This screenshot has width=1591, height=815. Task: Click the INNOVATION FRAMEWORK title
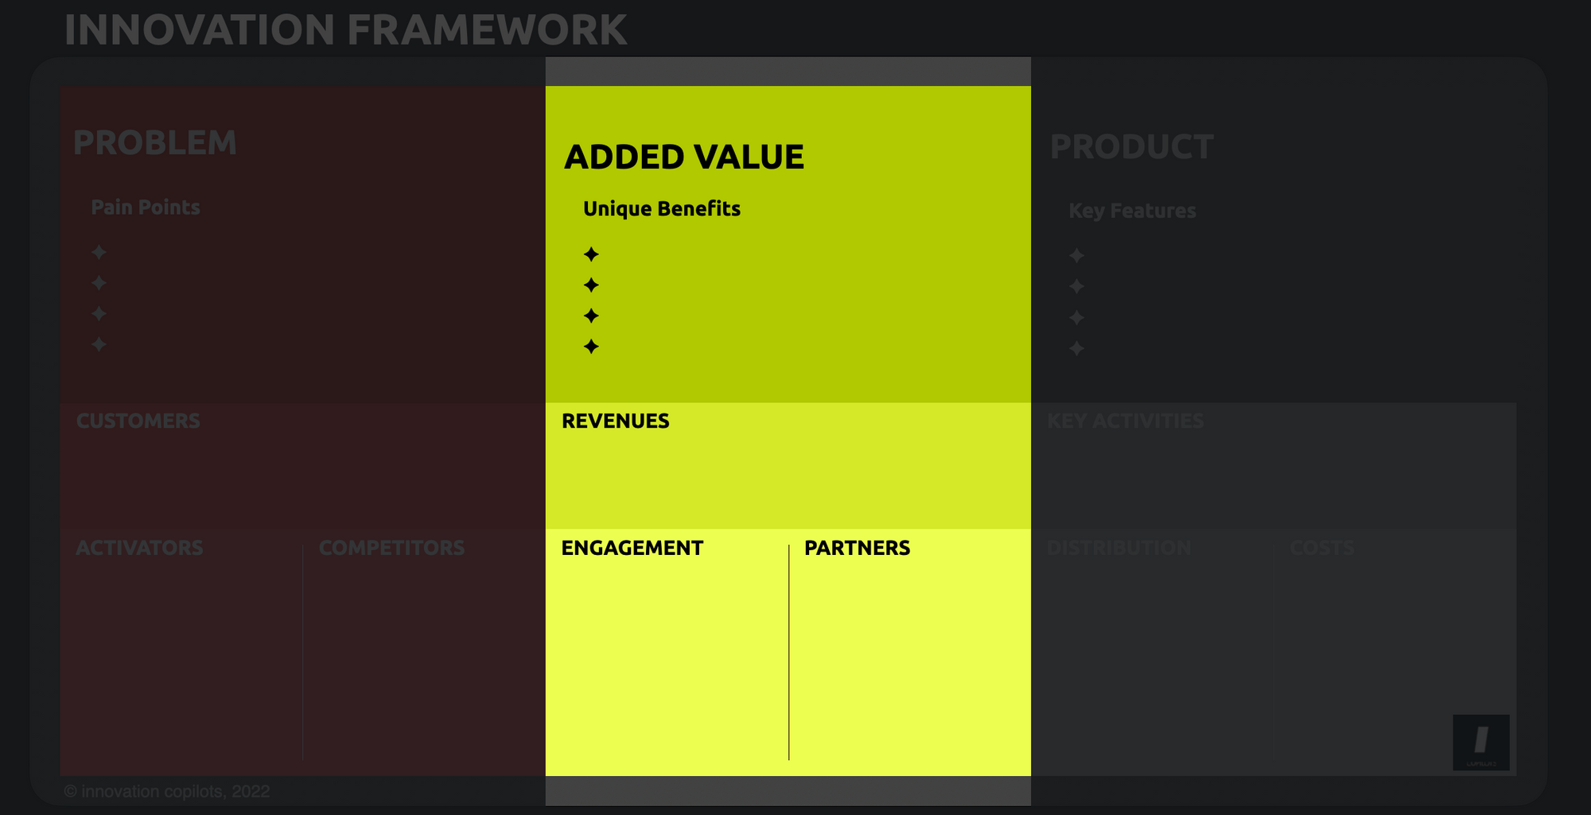tap(345, 30)
